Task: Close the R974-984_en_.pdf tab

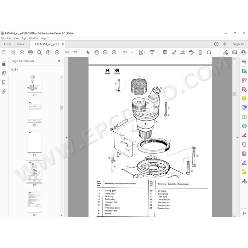Action: (63, 44)
